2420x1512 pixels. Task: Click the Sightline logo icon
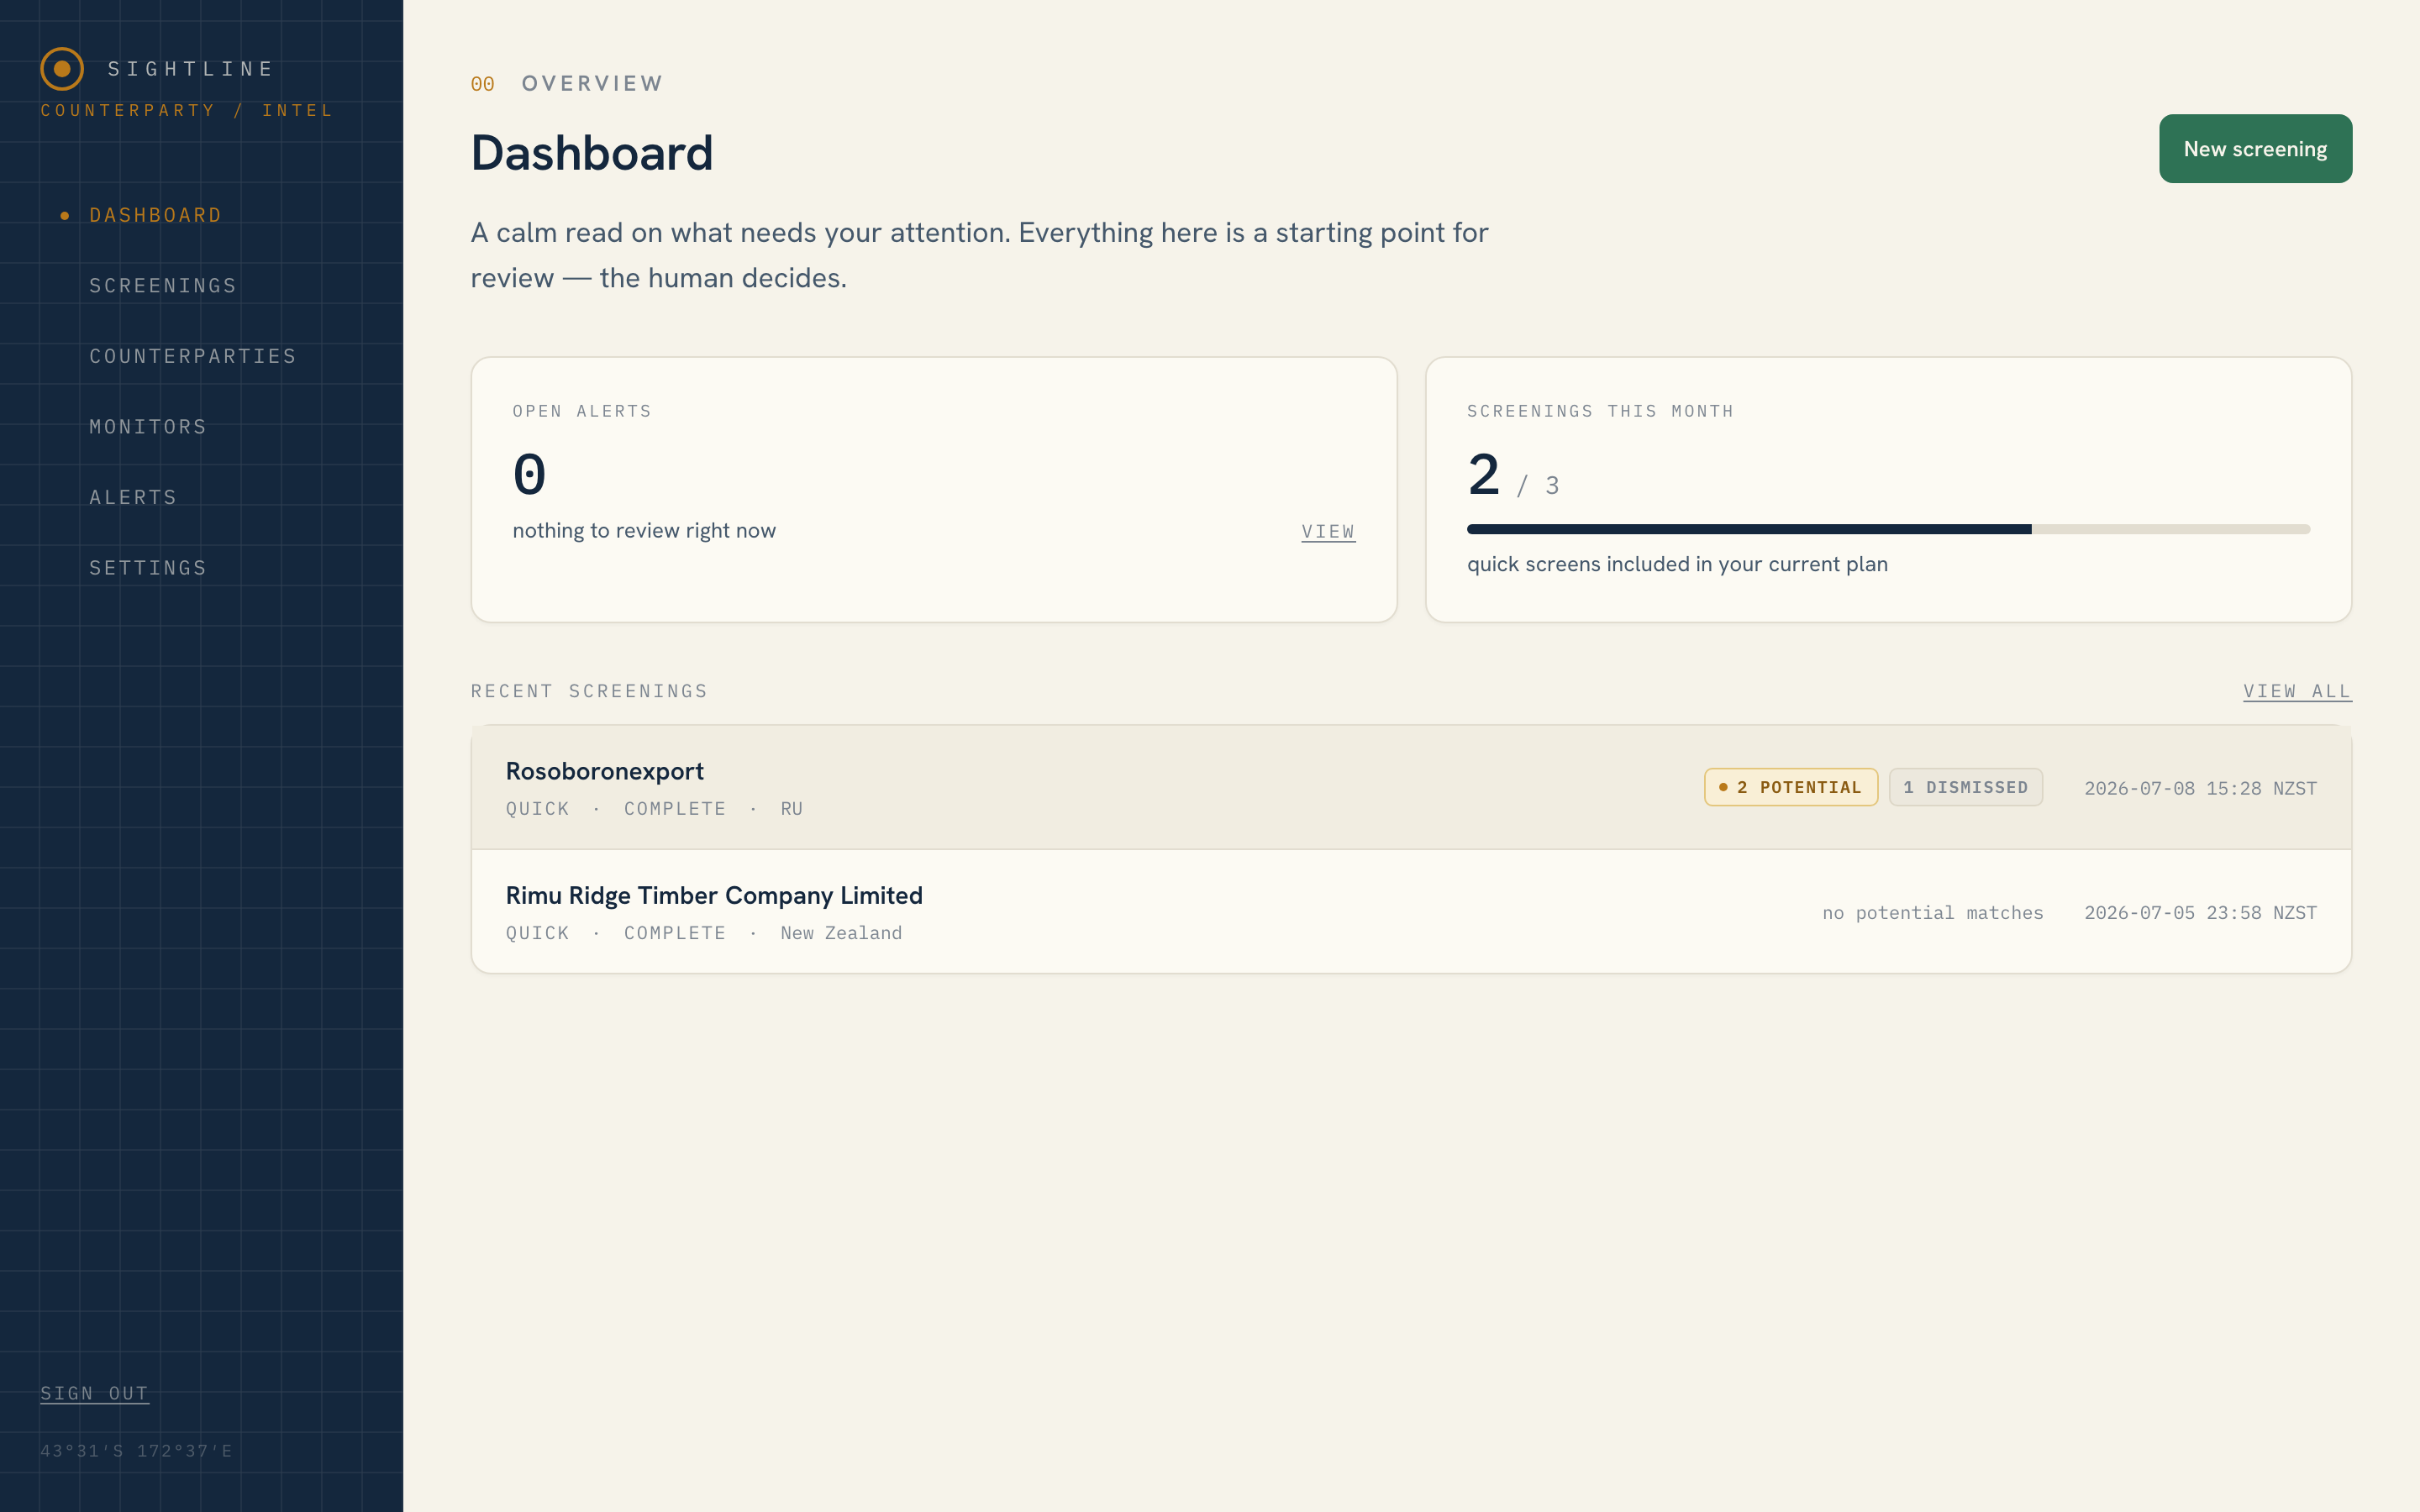62,69
